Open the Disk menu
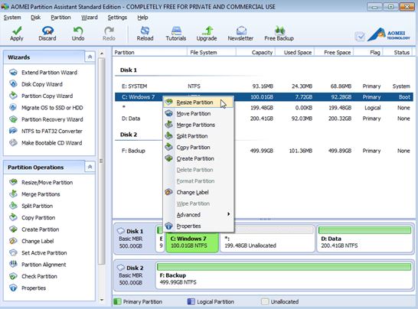This screenshot has height=309, width=418. (35, 18)
